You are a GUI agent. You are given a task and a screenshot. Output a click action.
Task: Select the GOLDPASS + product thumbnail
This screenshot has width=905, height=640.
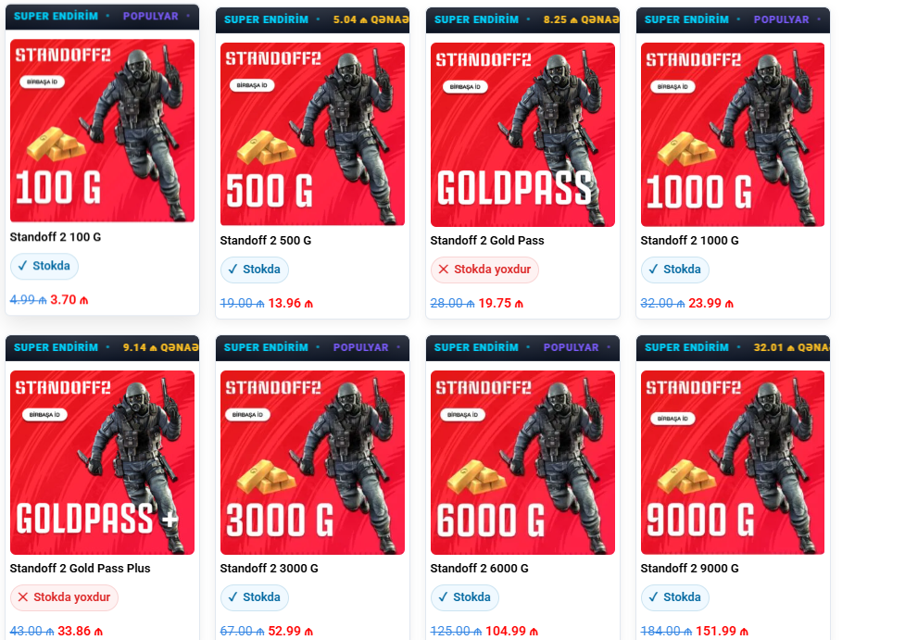[x=102, y=462]
